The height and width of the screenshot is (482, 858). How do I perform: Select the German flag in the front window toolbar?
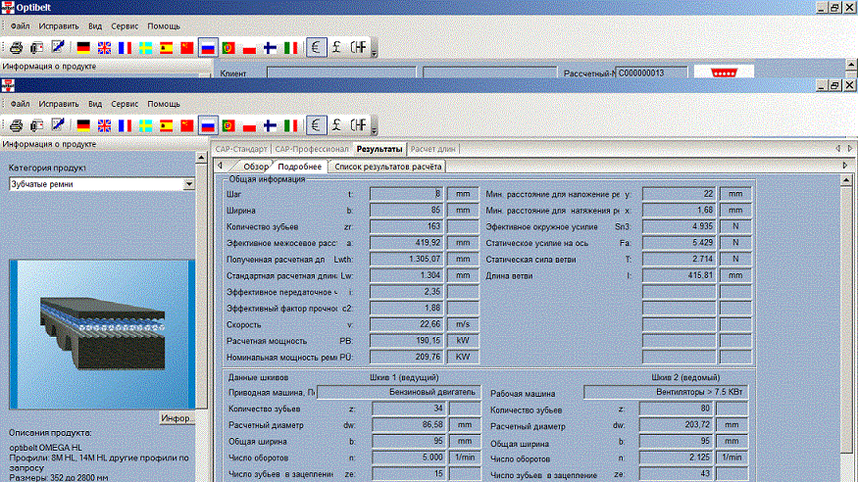click(x=83, y=125)
